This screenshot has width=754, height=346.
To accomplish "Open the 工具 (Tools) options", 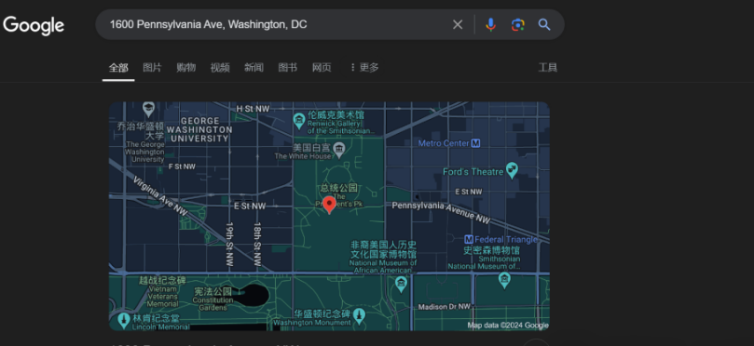I will coord(547,68).
